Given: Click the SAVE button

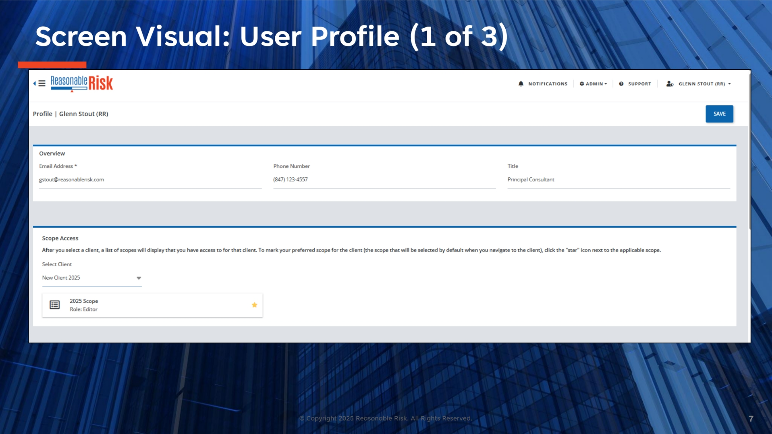Looking at the screenshot, I should click(x=719, y=114).
